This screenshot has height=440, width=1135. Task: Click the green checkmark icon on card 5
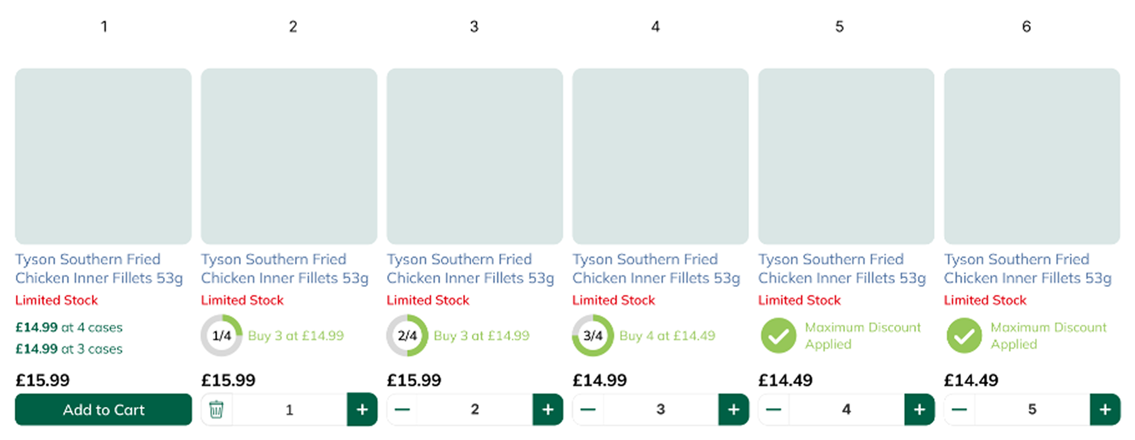pos(778,336)
